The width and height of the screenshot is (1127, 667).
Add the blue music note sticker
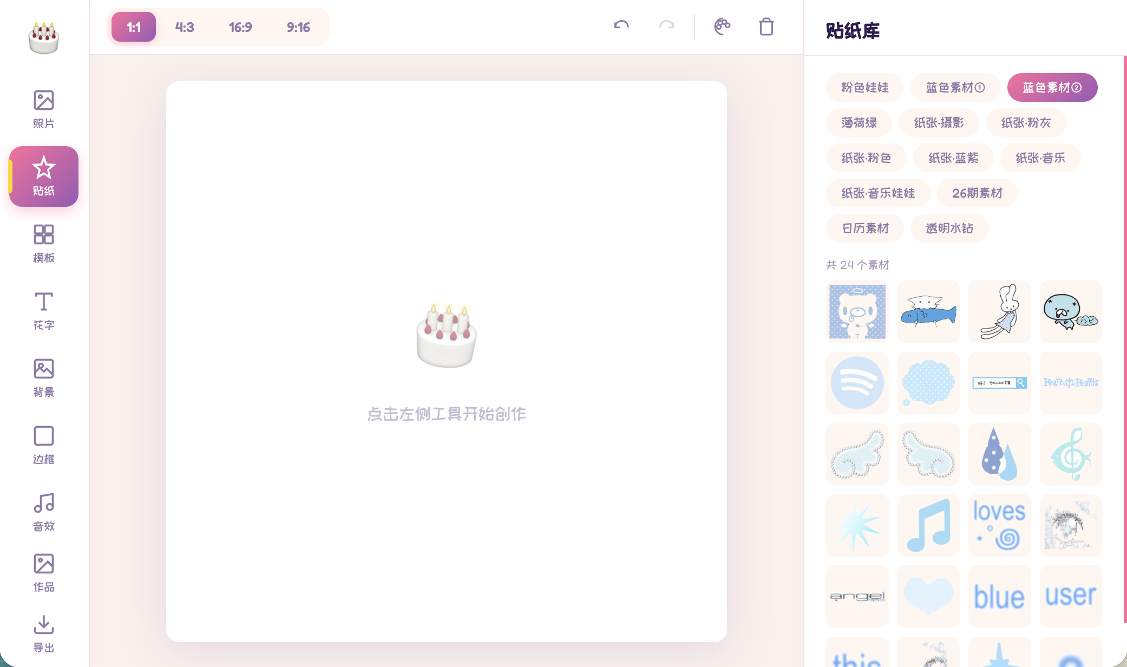[x=928, y=525]
